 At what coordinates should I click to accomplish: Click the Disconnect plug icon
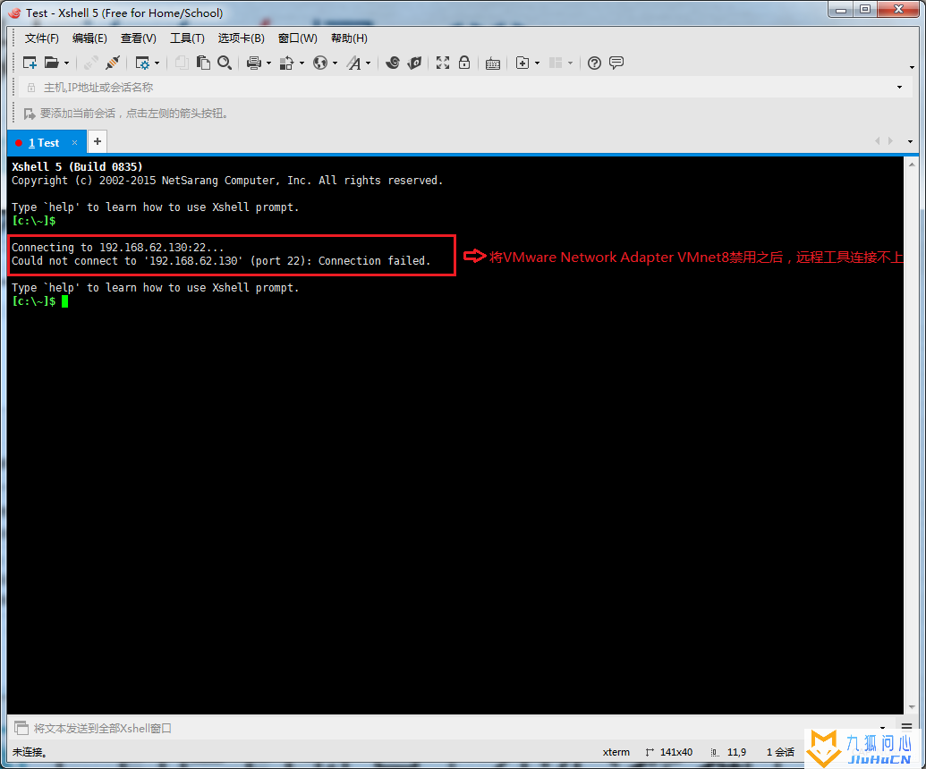tap(112, 63)
